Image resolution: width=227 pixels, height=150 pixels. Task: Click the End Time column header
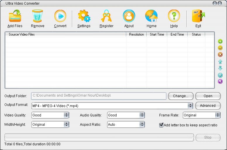coord(177,34)
